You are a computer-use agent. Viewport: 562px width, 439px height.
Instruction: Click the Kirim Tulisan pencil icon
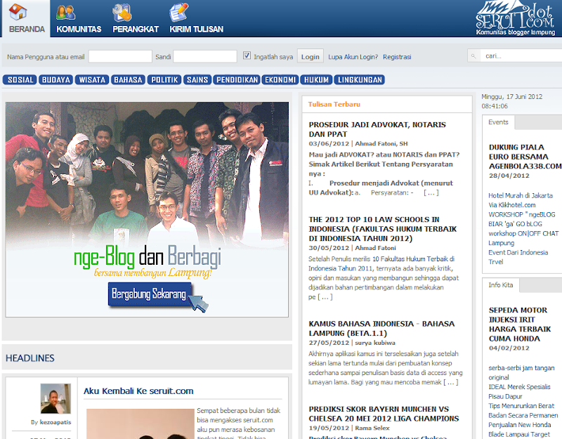[x=179, y=12]
